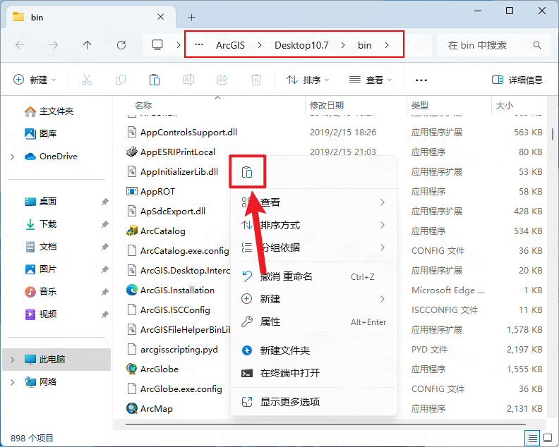Click the Rename toolbar icon
This screenshot has height=447, width=559.
pos(188,80)
